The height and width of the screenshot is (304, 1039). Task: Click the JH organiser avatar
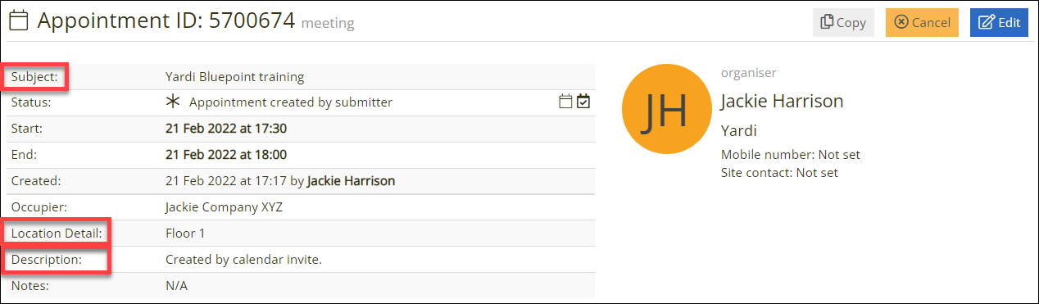pyautogui.click(x=663, y=114)
